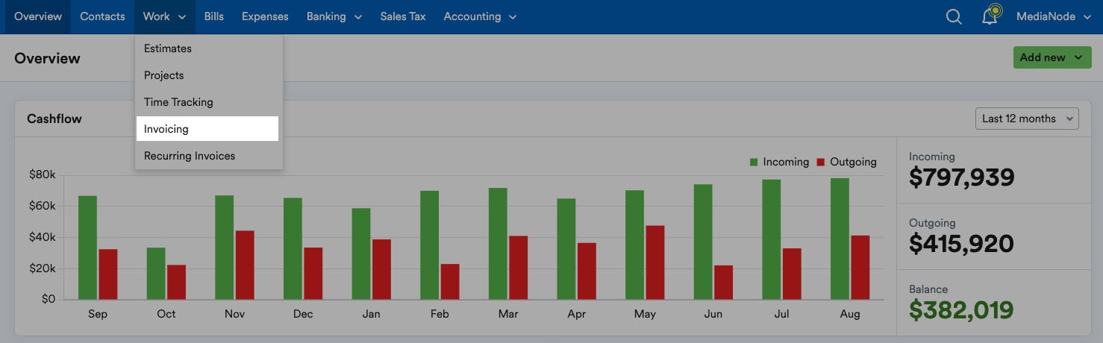Click the Add new button
Screen dimensions: 1103x343
[x=1052, y=57]
